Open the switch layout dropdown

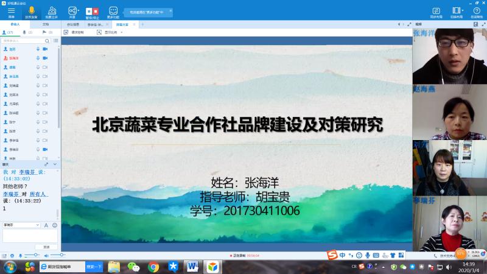[x=457, y=10]
